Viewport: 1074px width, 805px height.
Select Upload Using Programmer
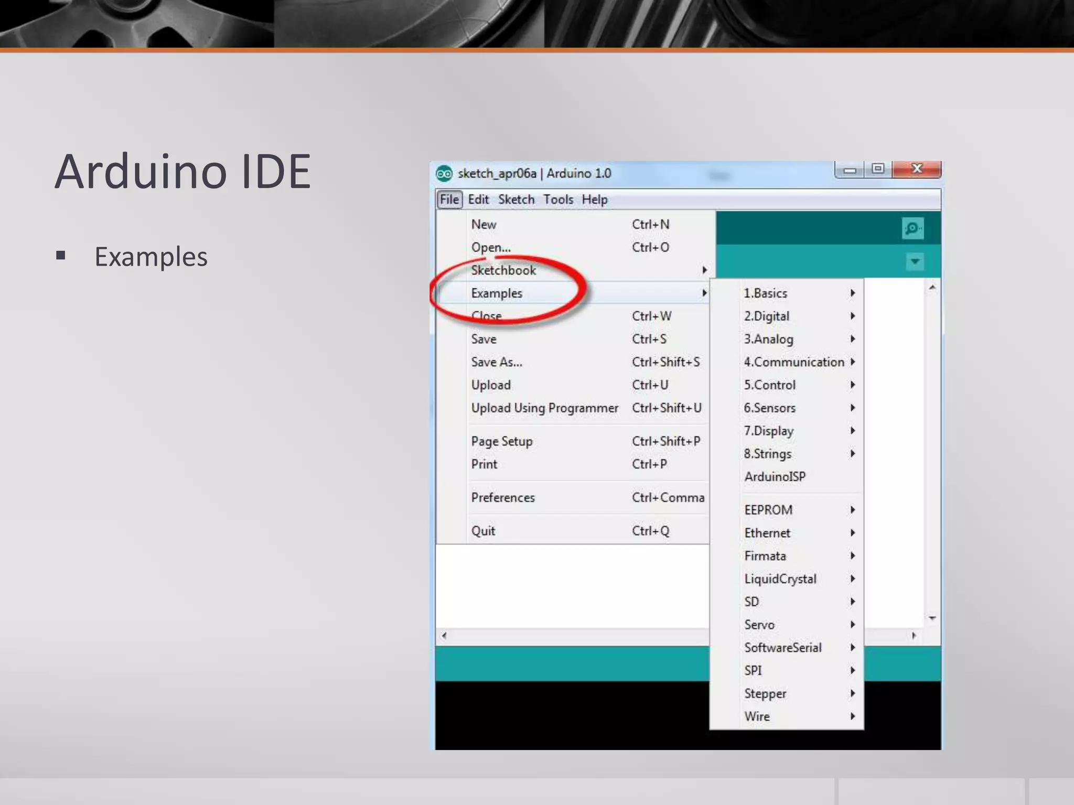(x=573, y=408)
